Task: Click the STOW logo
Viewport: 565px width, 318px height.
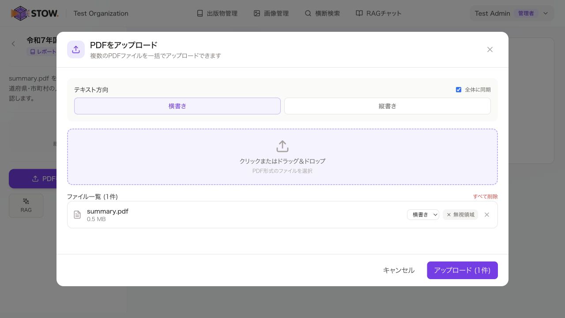Action: [x=34, y=13]
